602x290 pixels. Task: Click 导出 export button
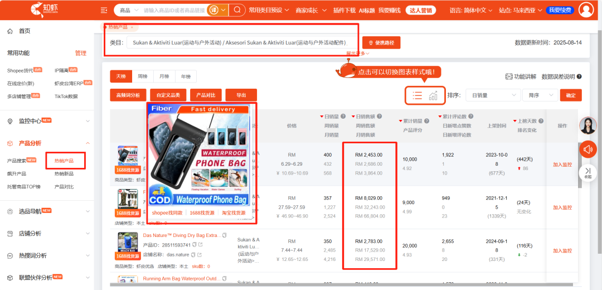point(241,95)
